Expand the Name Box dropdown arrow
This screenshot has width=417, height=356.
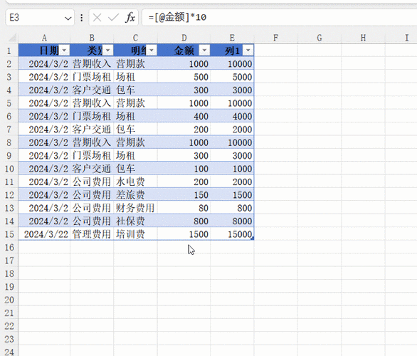(68, 18)
